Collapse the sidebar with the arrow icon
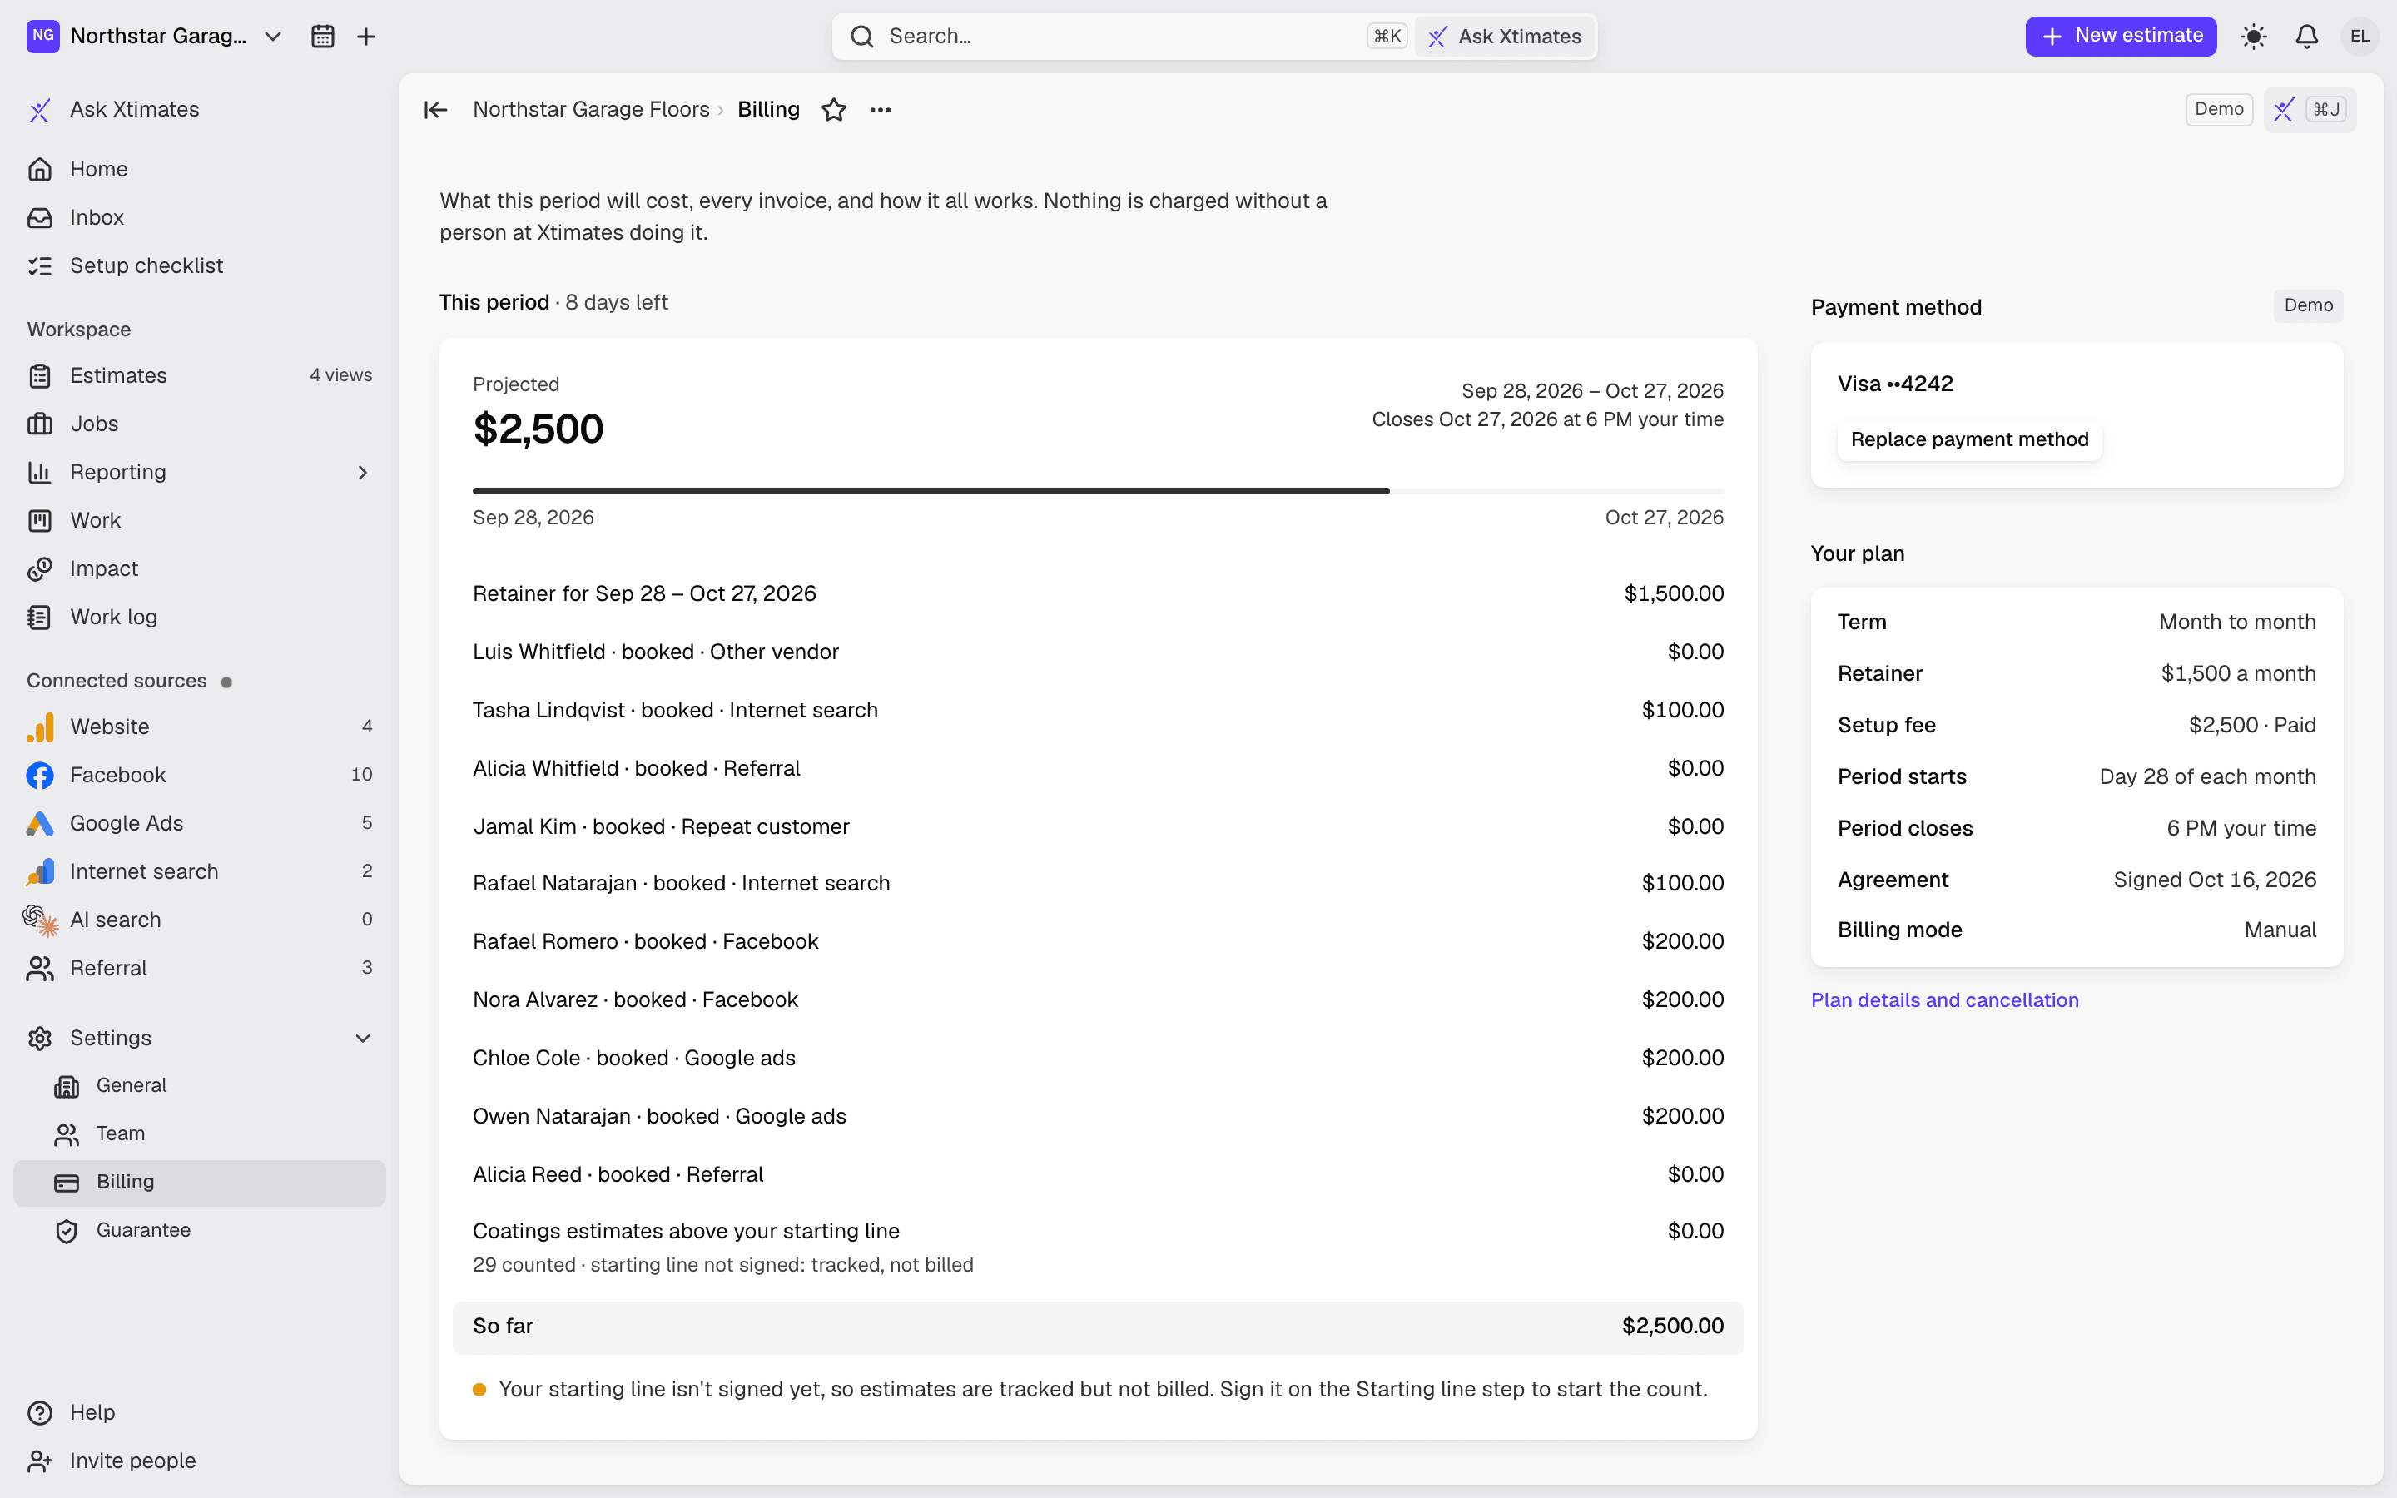 tap(436, 110)
